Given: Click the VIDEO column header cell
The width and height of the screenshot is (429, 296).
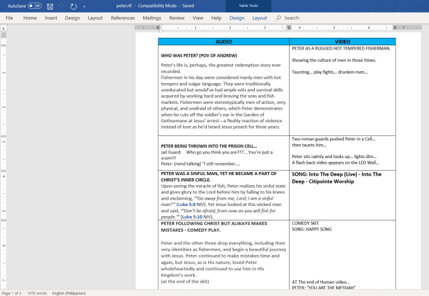Looking at the screenshot, I should 343,42.
